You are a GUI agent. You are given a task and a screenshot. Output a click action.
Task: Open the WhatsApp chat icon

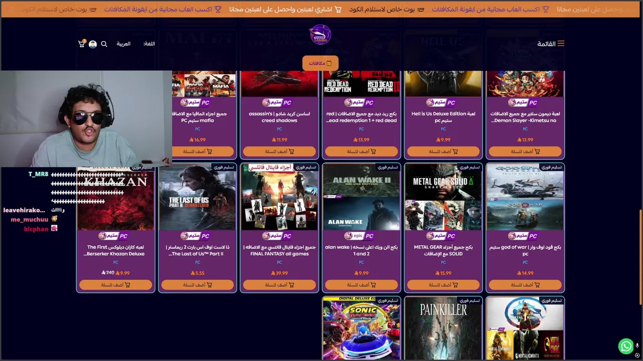(626, 346)
